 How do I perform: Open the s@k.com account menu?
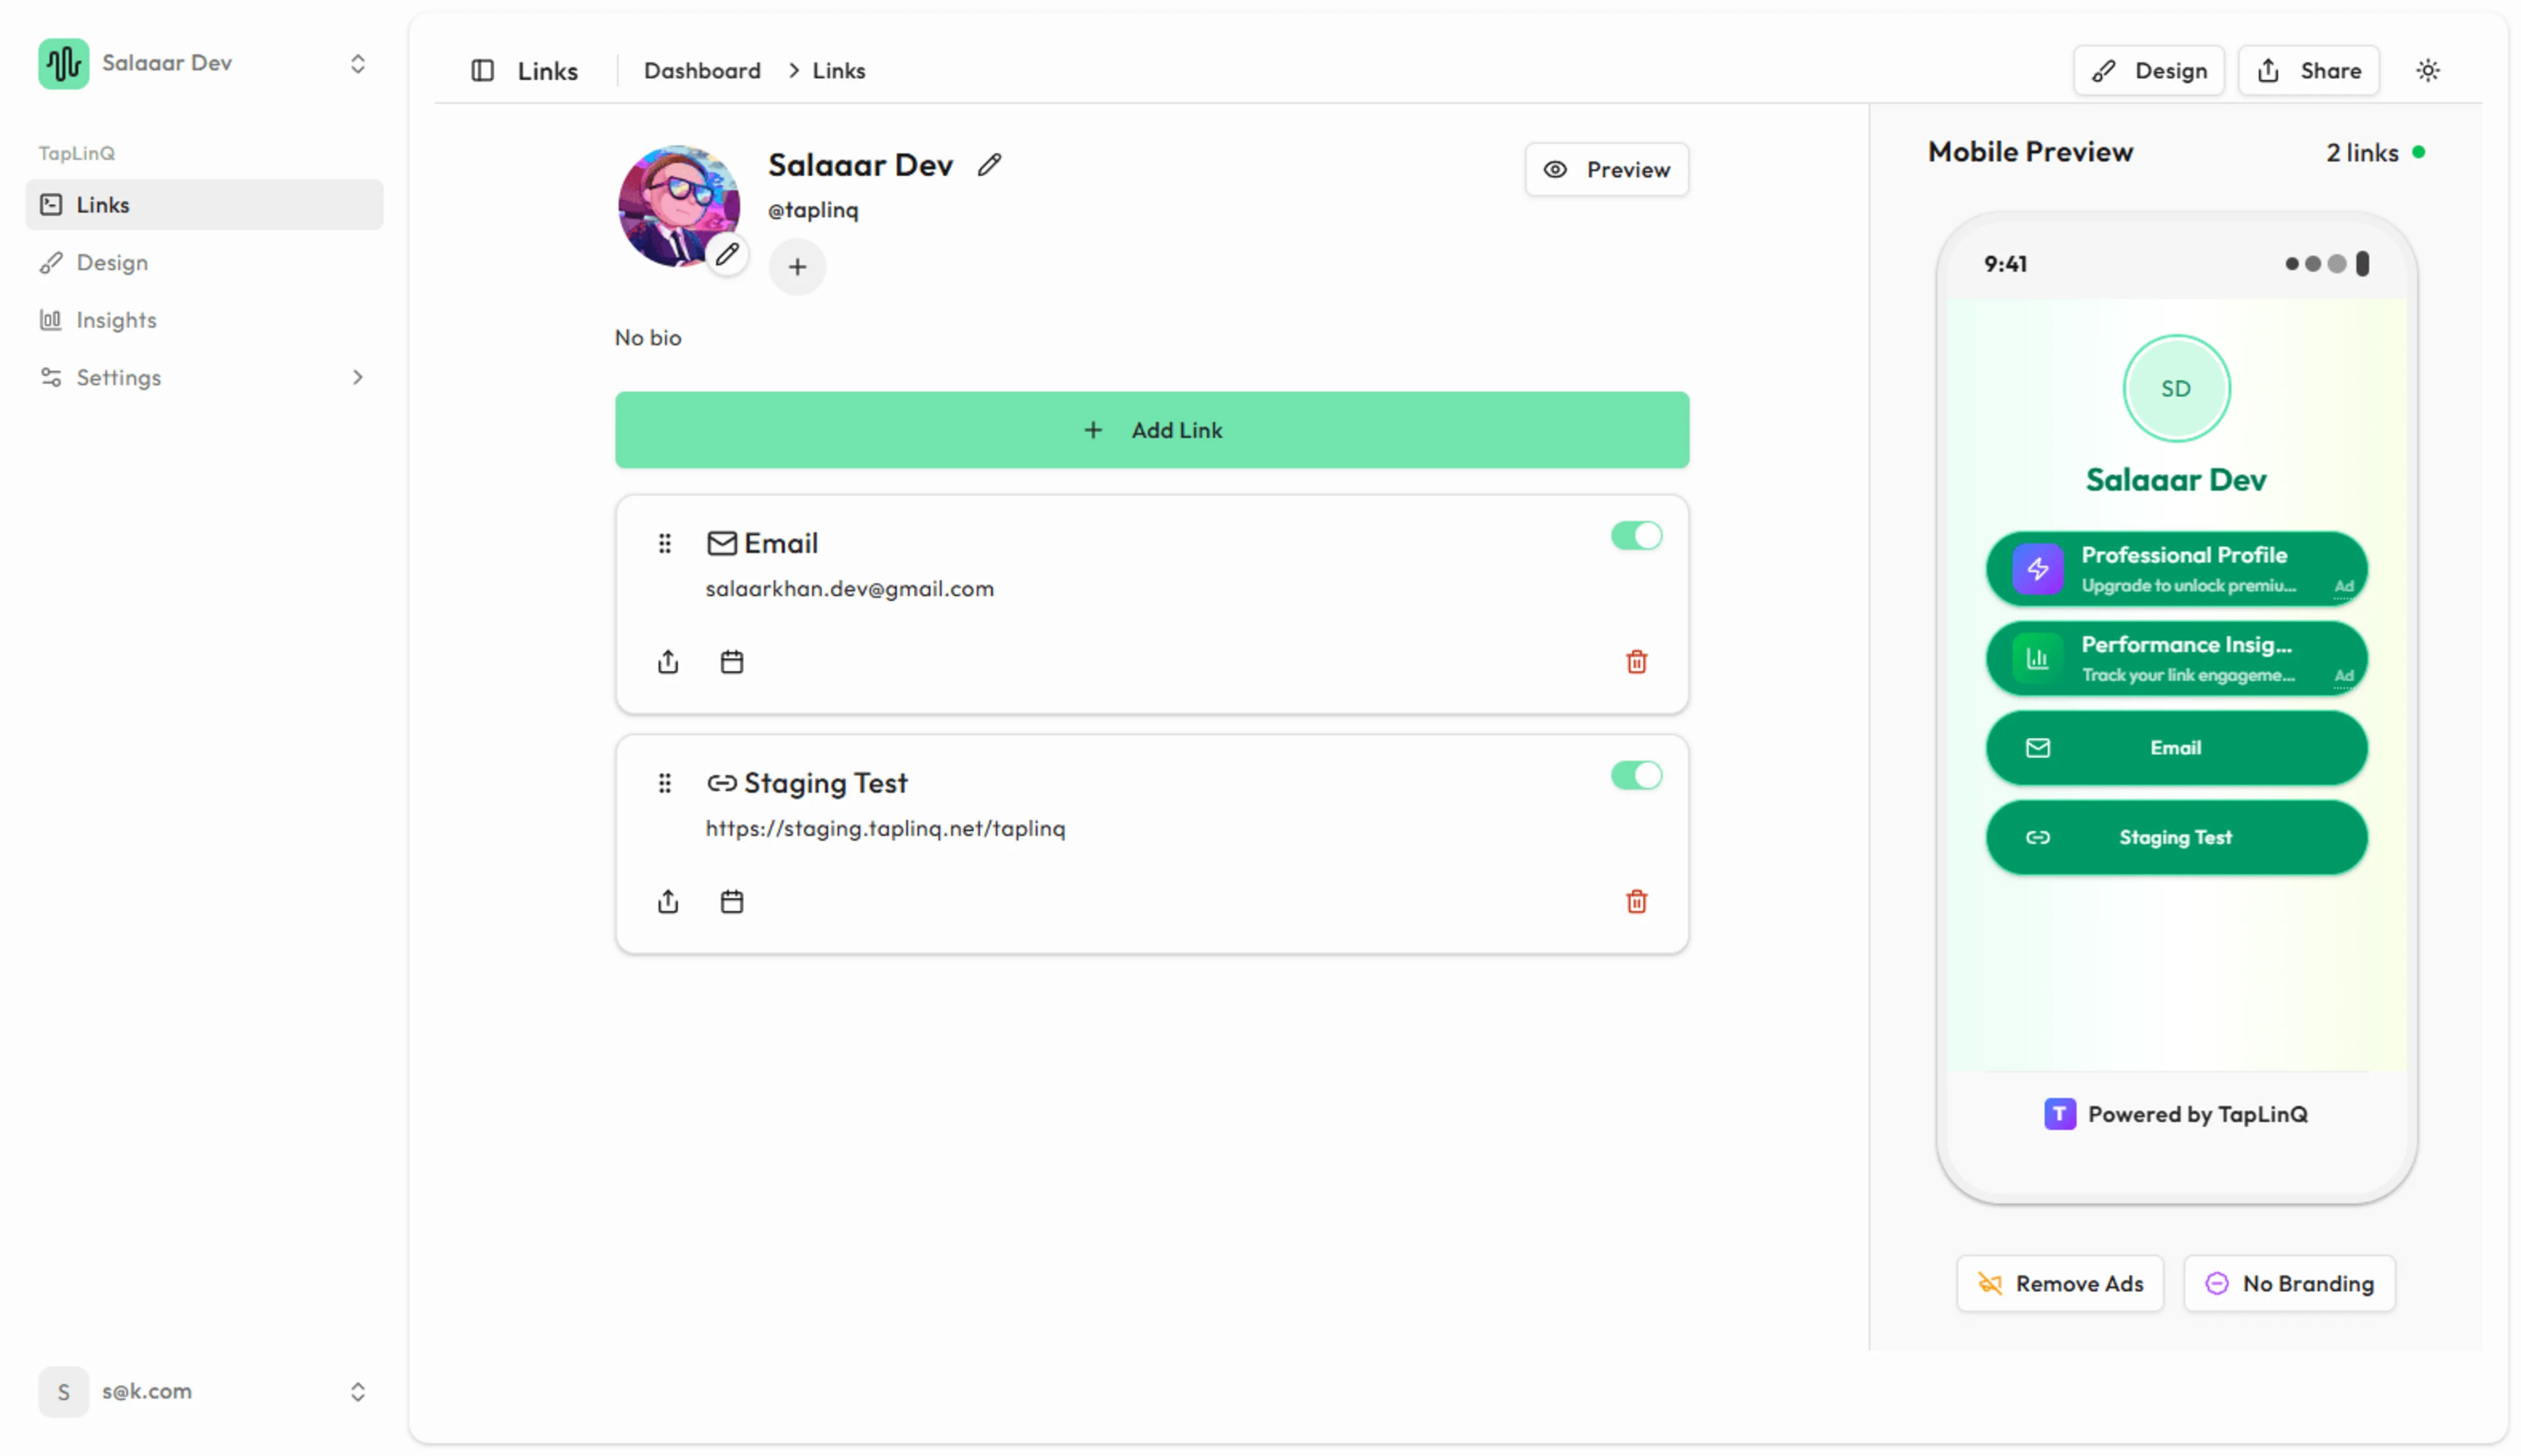point(204,1391)
